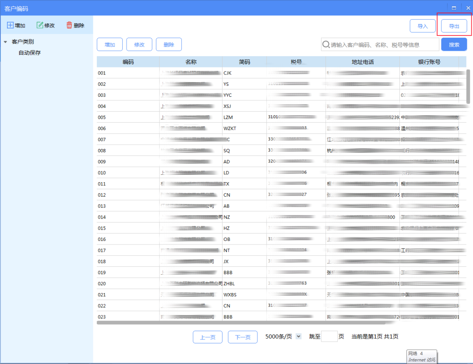Select table row with code 005
The image size is (473, 364).
(282, 117)
